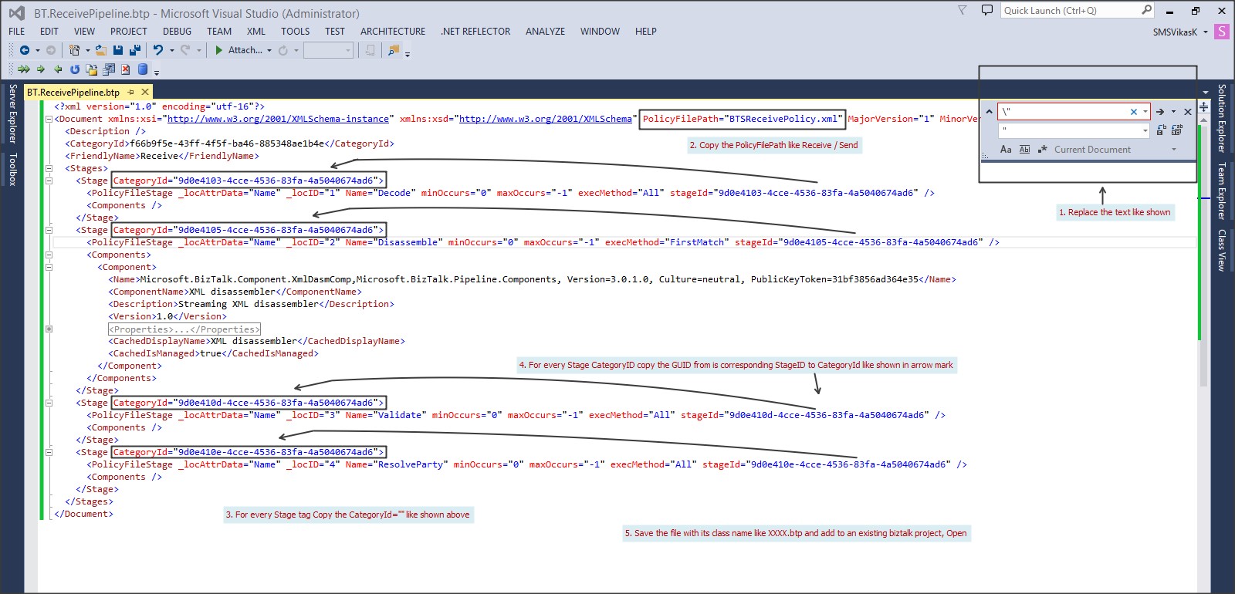
Task: Open the PROJECT menu
Action: click(x=128, y=32)
